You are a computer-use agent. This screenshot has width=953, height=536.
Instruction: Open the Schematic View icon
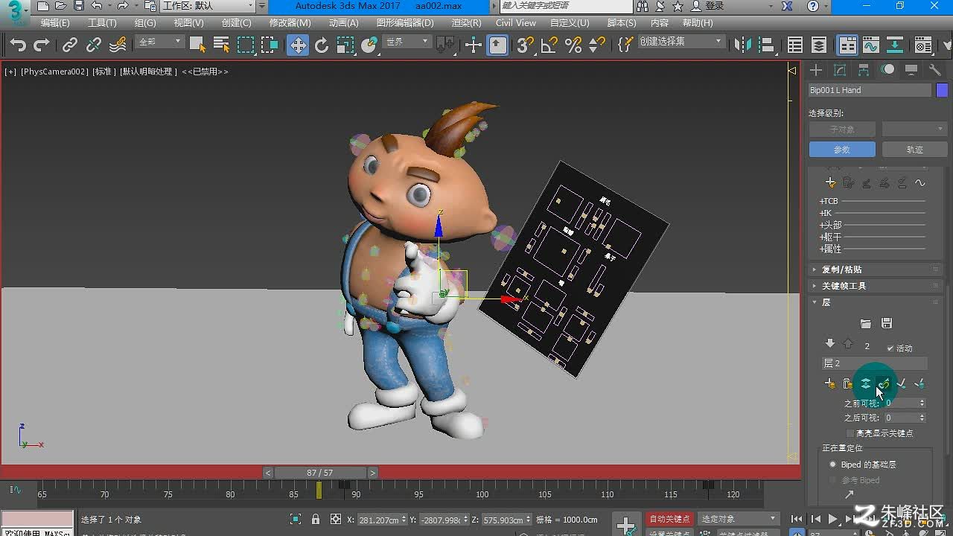895,45
